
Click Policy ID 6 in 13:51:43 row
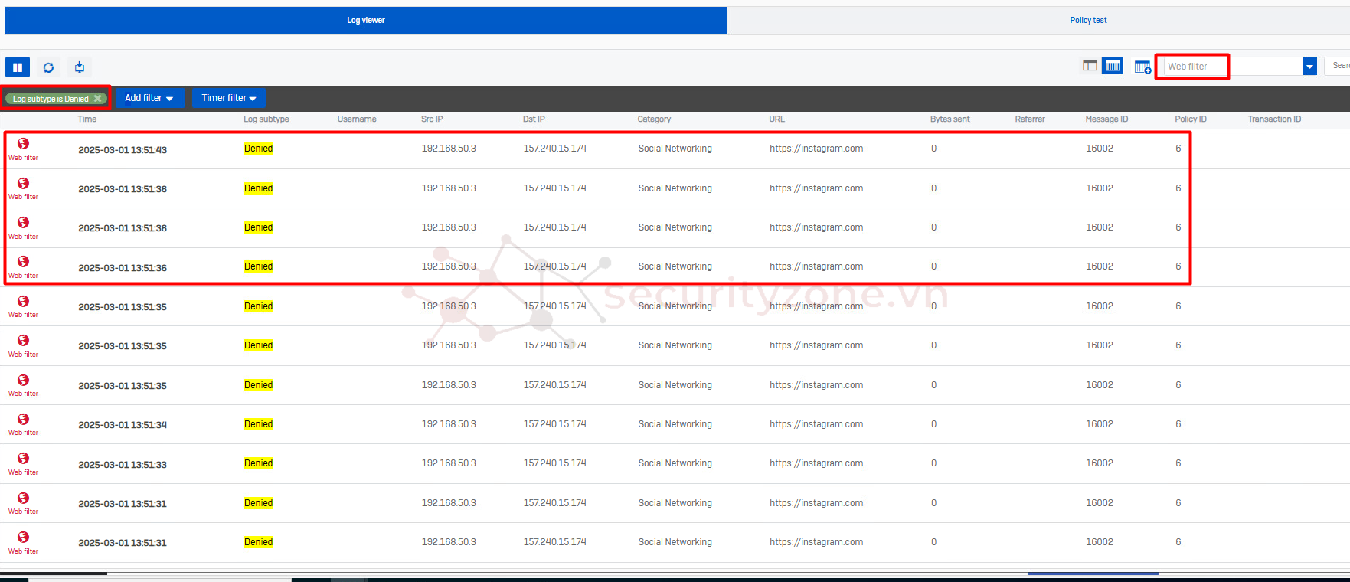[x=1178, y=149]
